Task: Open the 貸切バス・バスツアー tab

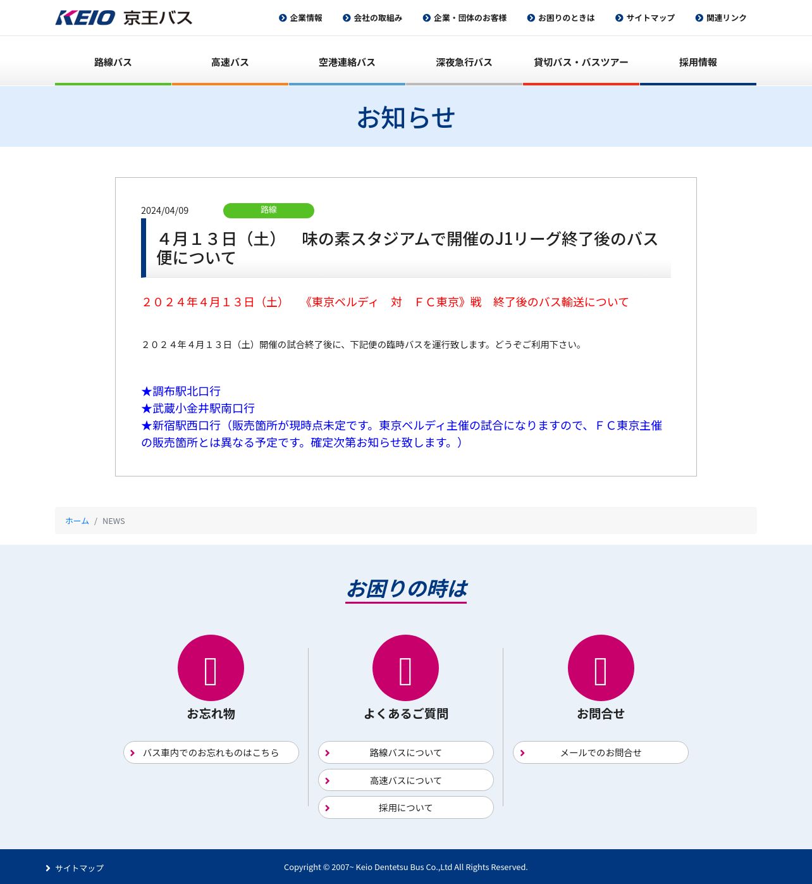Action: (581, 62)
